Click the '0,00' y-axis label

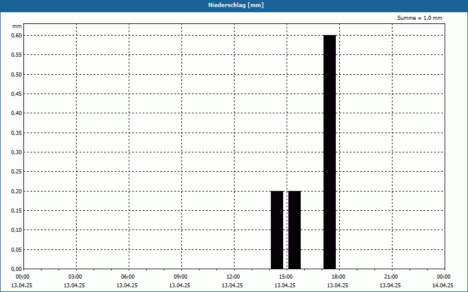tap(17, 269)
